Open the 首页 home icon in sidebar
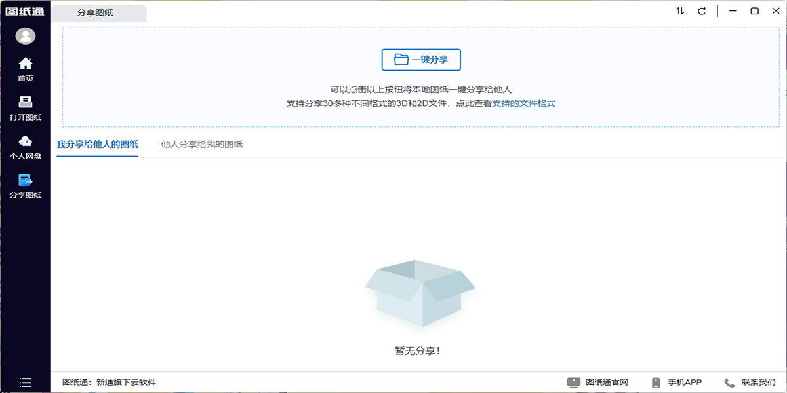This screenshot has width=787, height=393. (x=25, y=69)
